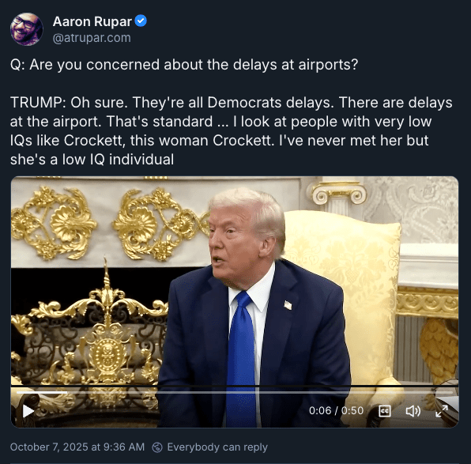Screen dimensions: 471x464
Task: Click the reply-settings icon beside the timestamp
Action: coord(157,447)
